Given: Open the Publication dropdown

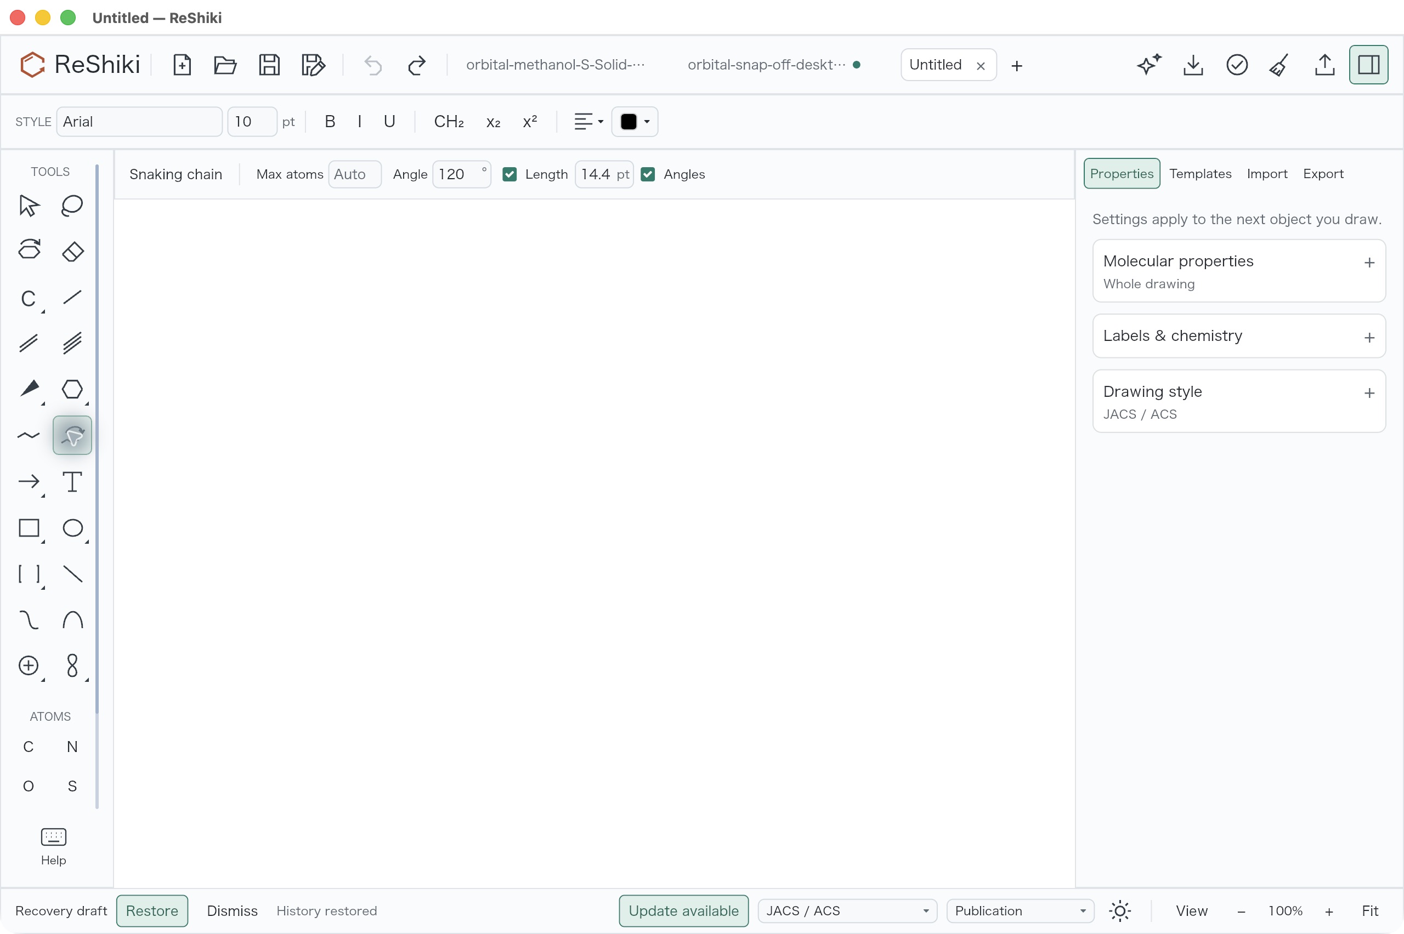Looking at the screenshot, I should [x=1020, y=911].
